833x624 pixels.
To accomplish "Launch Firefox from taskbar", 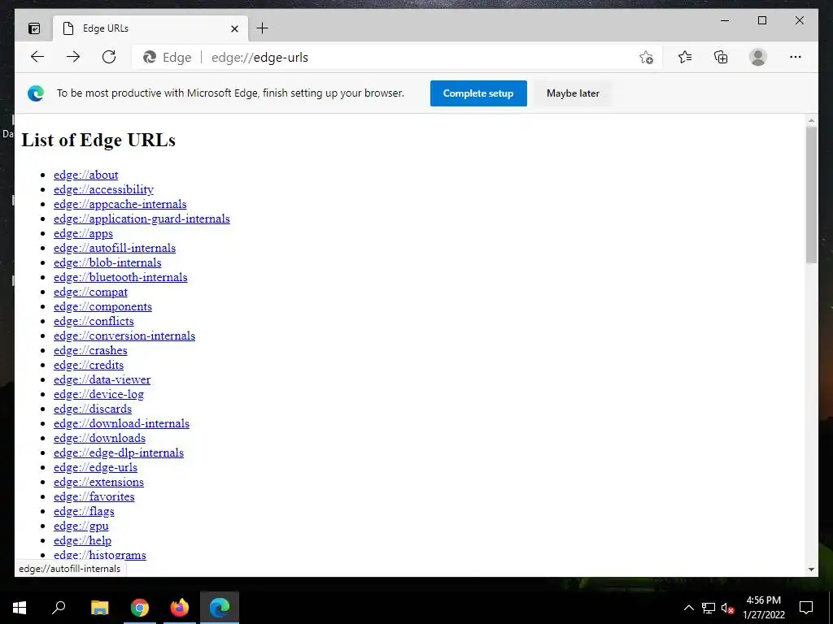I will 180,608.
